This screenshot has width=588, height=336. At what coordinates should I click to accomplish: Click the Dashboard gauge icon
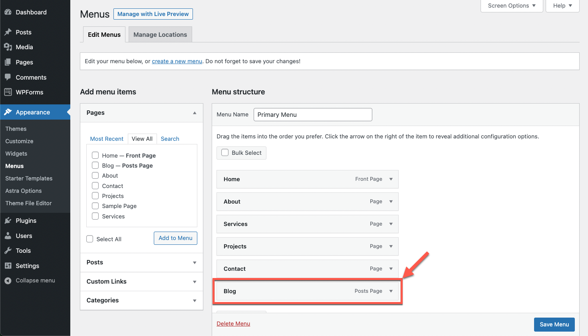click(8, 12)
